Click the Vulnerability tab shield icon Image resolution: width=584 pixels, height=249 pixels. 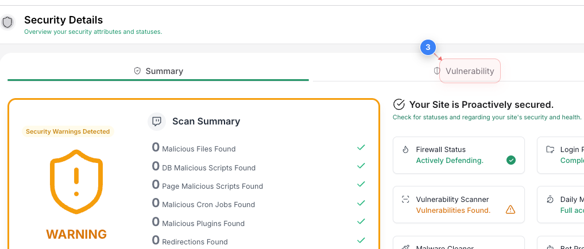pos(437,71)
